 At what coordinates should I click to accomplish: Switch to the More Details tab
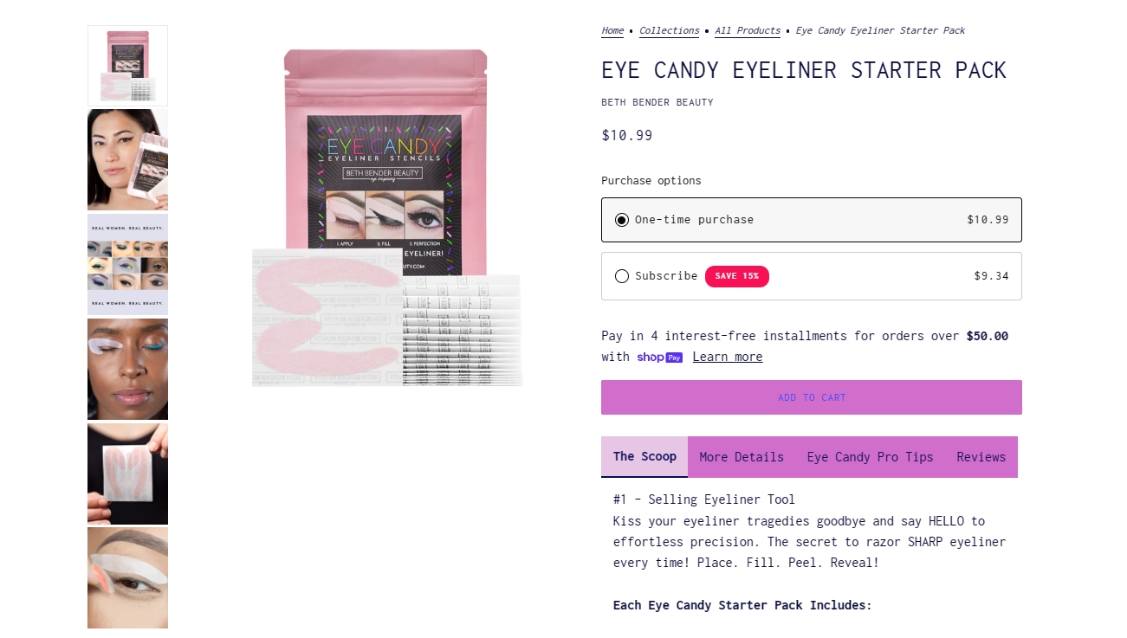(742, 457)
